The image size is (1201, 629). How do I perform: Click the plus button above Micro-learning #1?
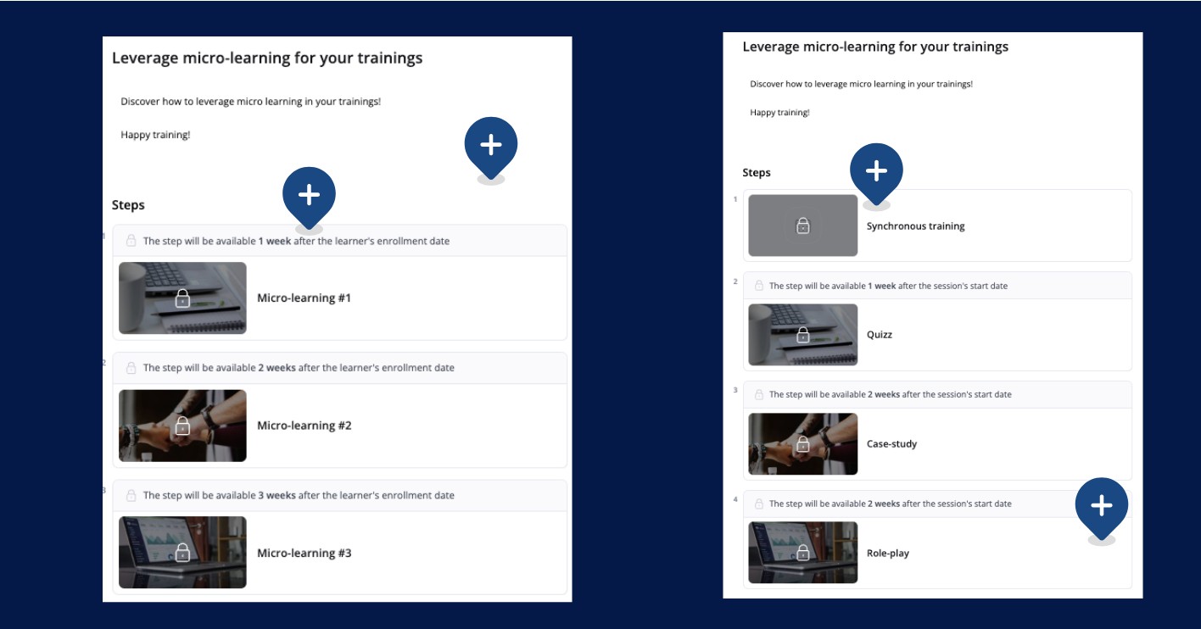[309, 194]
